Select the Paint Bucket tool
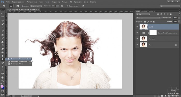Viewport: 181px width, 97px height. (x=2, y=52)
